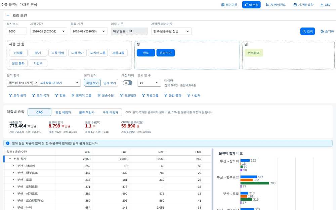Expand the 부산→상하이 row
This screenshot has height=210, width=336.
pyautogui.click(x=13, y=166)
